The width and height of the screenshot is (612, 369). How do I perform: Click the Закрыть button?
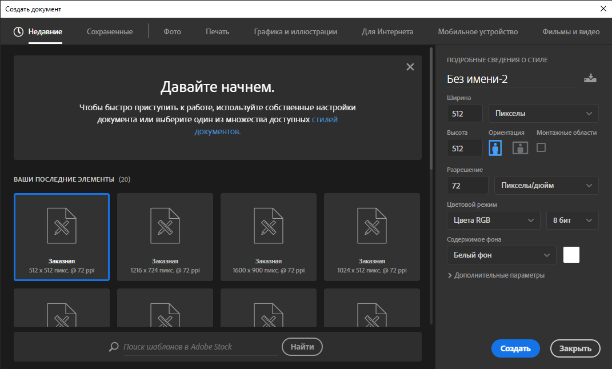coord(575,348)
